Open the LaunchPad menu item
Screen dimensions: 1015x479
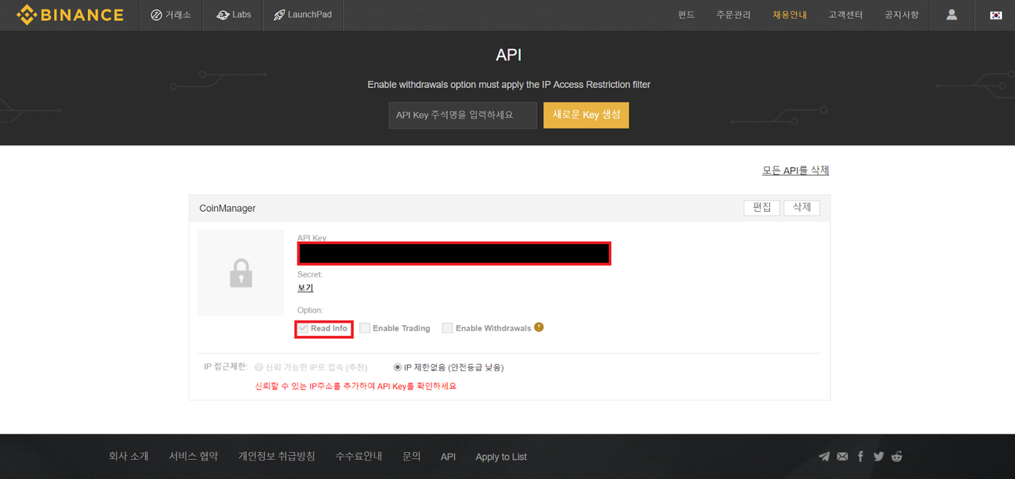coord(303,15)
